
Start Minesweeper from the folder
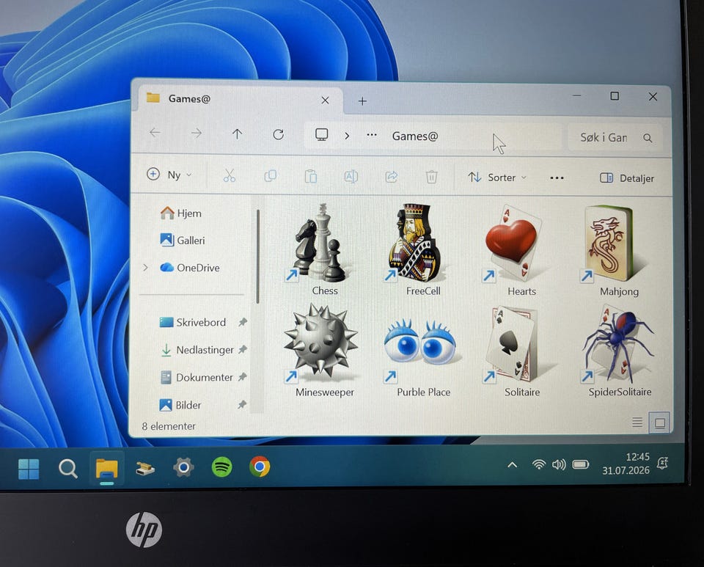click(x=320, y=351)
